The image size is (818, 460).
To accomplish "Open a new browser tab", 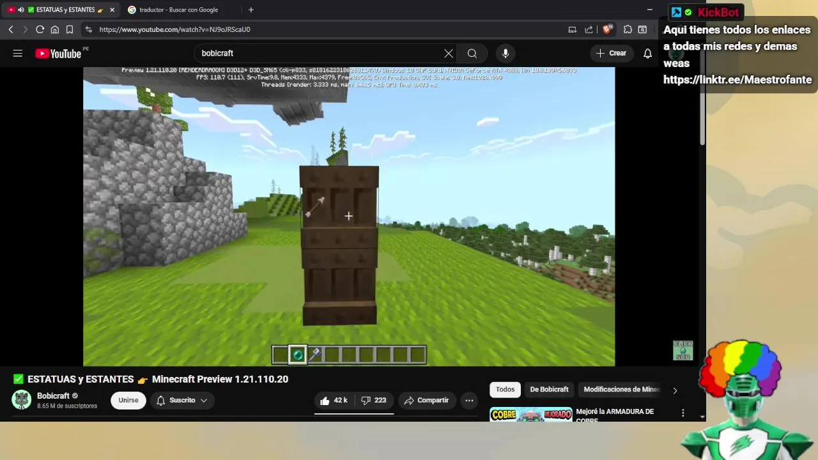I will [x=251, y=10].
